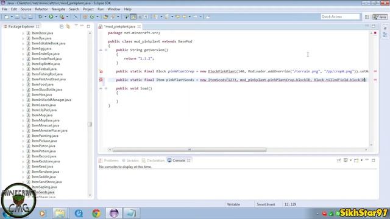The width and height of the screenshot is (390, 219).
Task: Click the Package Explorer vertical scrollbar thumb
Action: click(x=90, y=124)
